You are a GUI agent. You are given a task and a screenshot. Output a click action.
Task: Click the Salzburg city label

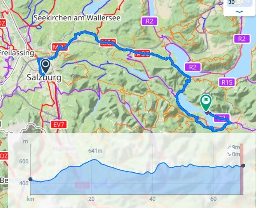(x=44, y=78)
